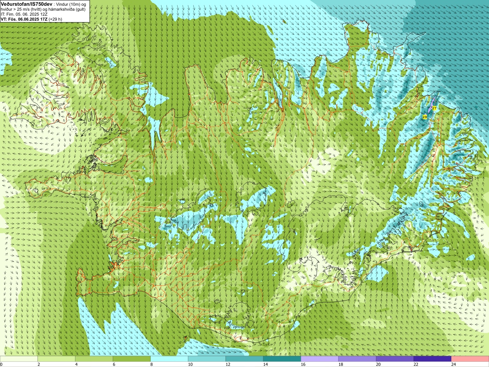Click the 'Vindur (10m) og' description text
Image resolution: width=489 pixels, height=367 pixels.
(71, 4)
